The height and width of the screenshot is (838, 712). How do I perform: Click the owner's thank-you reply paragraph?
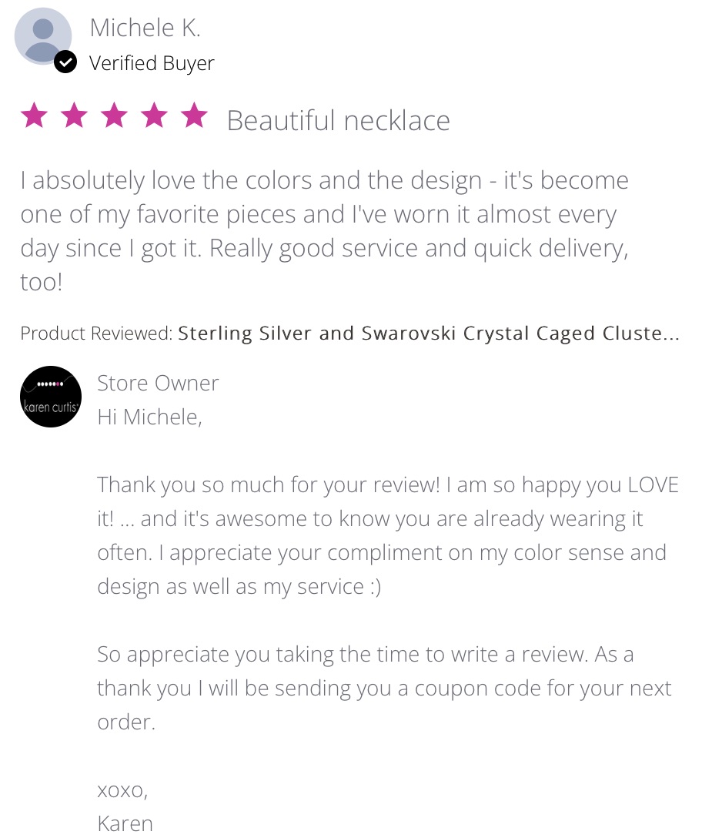point(388,535)
